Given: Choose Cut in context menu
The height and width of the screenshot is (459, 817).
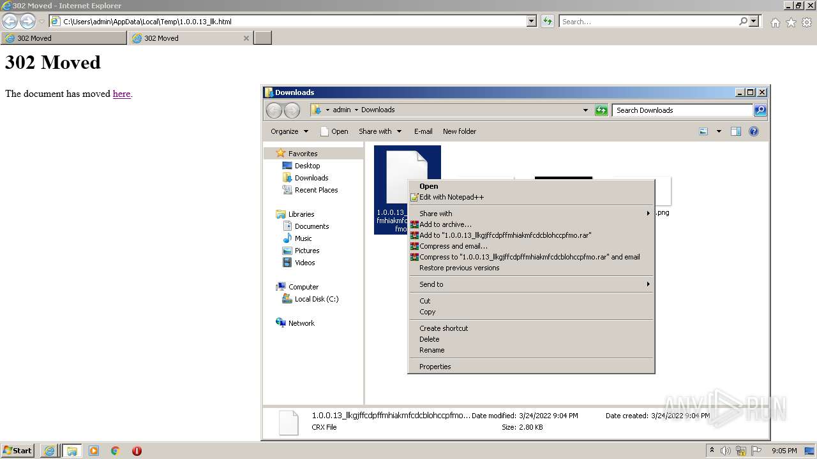Looking at the screenshot, I should tap(531, 301).
